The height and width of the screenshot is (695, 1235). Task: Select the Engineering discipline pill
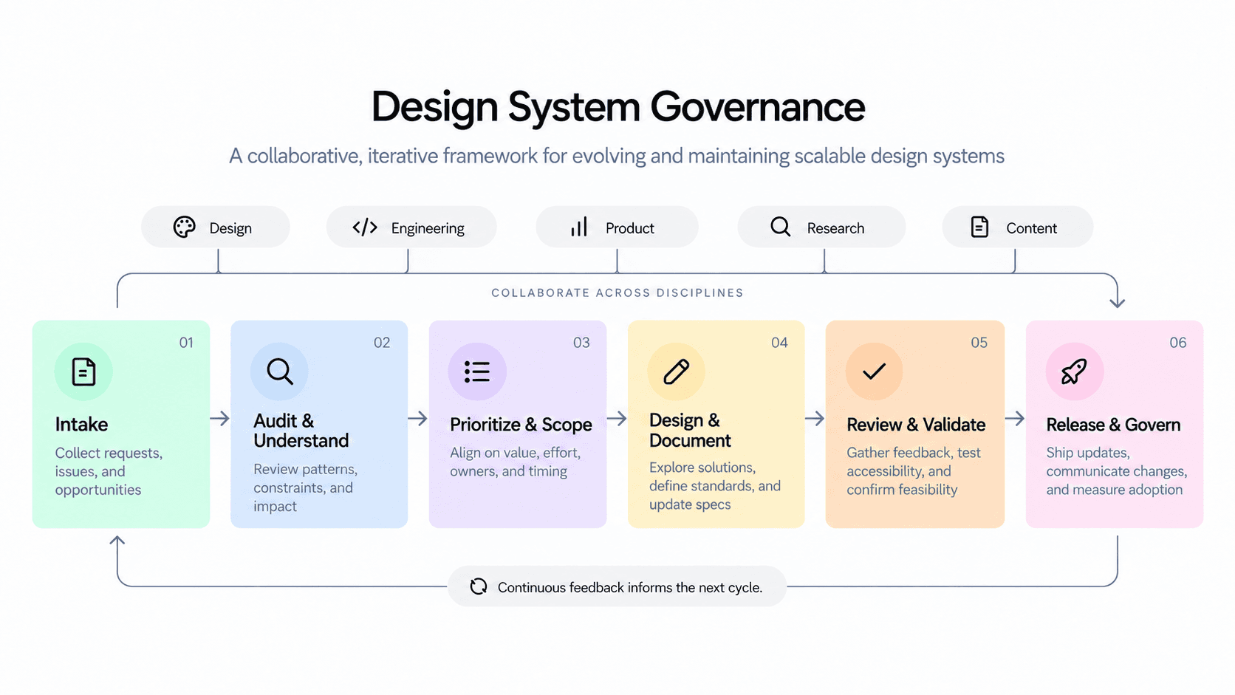411,227
